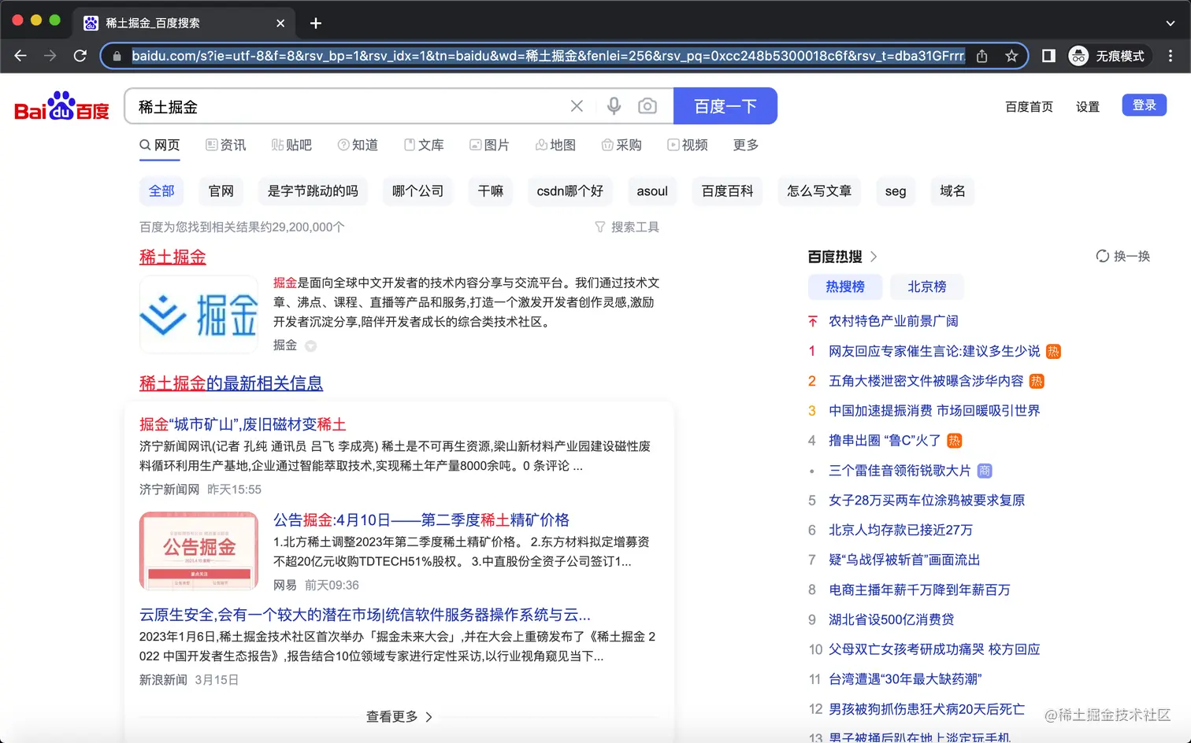
Task: Select the 怎么写文章 suggestion chip
Action: click(x=819, y=191)
